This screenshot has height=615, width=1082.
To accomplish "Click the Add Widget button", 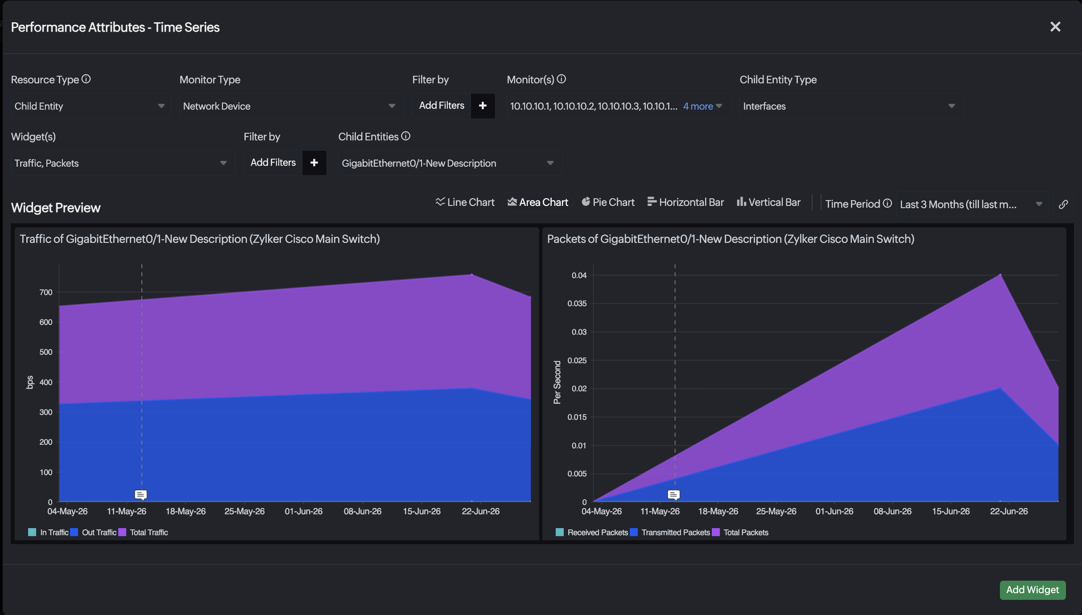I will (1032, 590).
